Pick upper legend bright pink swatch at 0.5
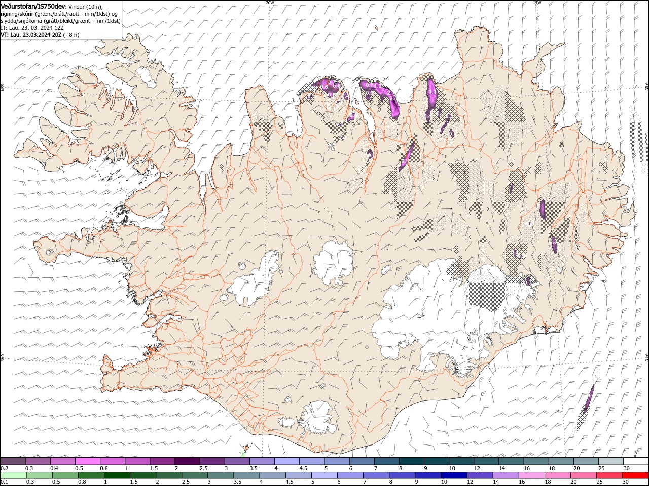The image size is (649, 486). (87, 461)
